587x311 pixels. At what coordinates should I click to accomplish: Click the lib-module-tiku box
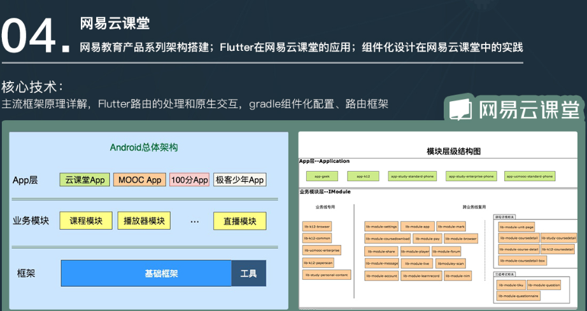pos(511,285)
